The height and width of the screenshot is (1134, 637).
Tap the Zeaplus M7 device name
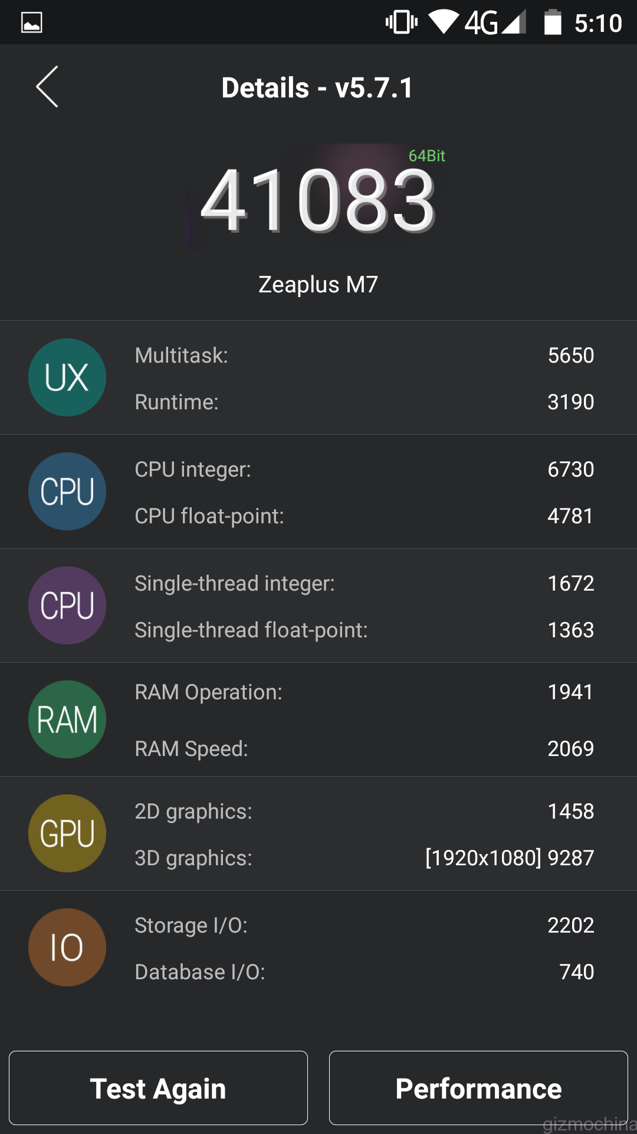pos(318,285)
